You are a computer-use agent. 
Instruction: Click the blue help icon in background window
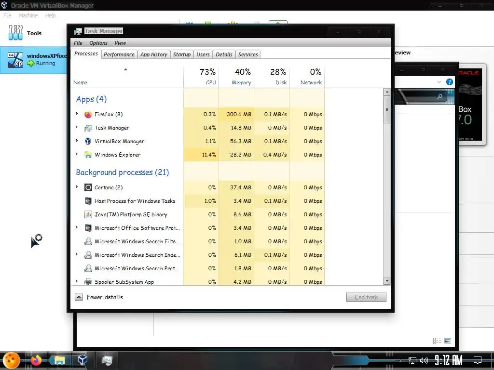coord(450,82)
